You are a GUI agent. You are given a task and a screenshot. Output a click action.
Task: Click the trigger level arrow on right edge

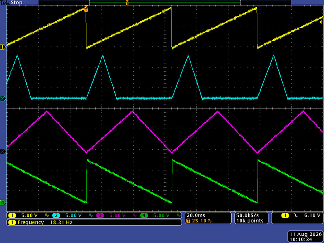tap(321, 22)
